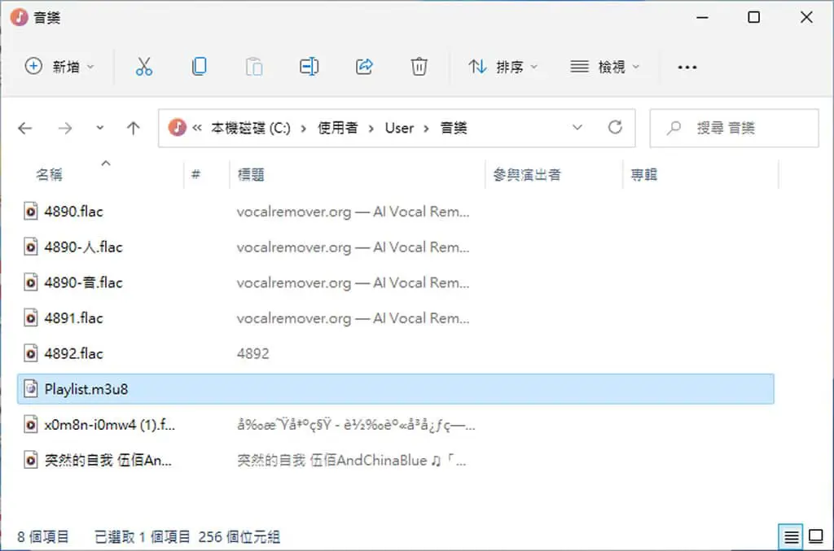The width and height of the screenshot is (834, 551).
Task: Navigate back with the left arrow
Action: (25, 128)
